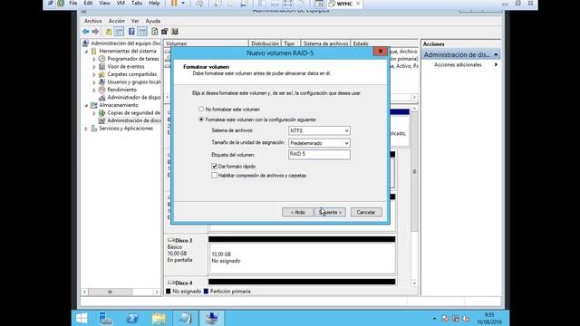This screenshot has width=580, height=326.
Task: Open the Archivo menu
Action: pos(92,21)
